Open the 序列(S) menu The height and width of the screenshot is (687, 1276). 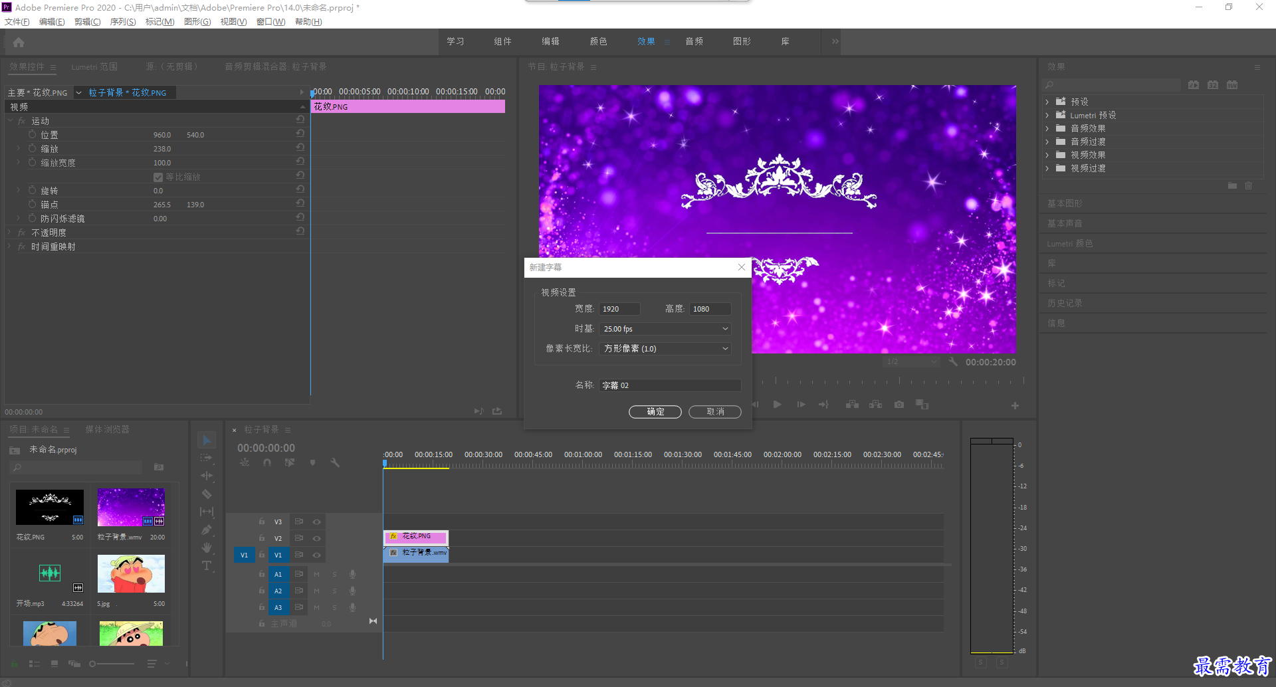point(123,22)
